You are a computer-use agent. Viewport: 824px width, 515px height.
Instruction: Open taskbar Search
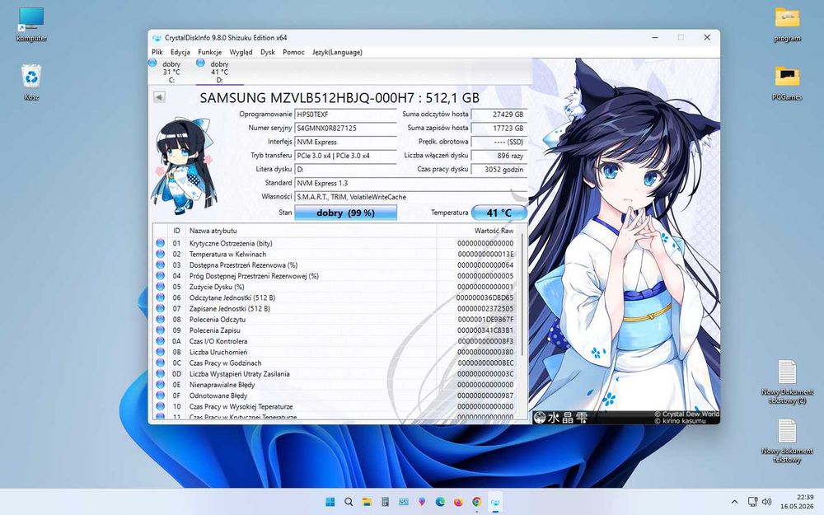[349, 502]
